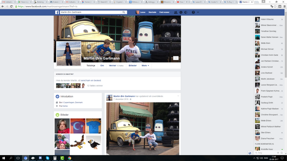Image resolution: width=287 pixels, height=161 pixels.
Task: Open post options chevron on cover update post
Action: pyautogui.click(x=178, y=96)
